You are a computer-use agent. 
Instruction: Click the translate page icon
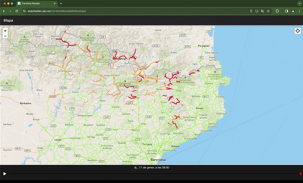263,11
